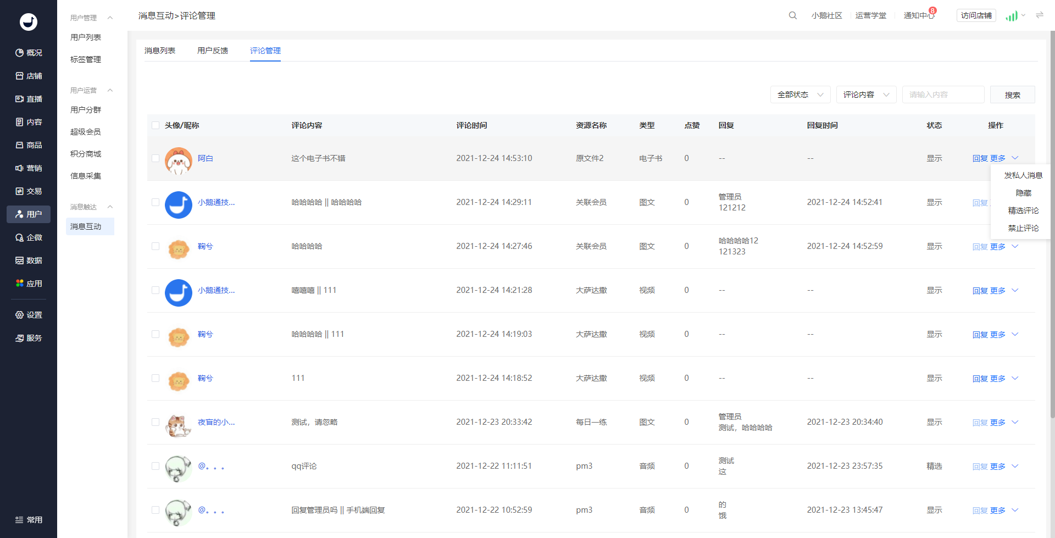Viewport: 1055px width, 538px height.
Task: Select checkbox for comment at 14:27:46
Action: coord(156,246)
